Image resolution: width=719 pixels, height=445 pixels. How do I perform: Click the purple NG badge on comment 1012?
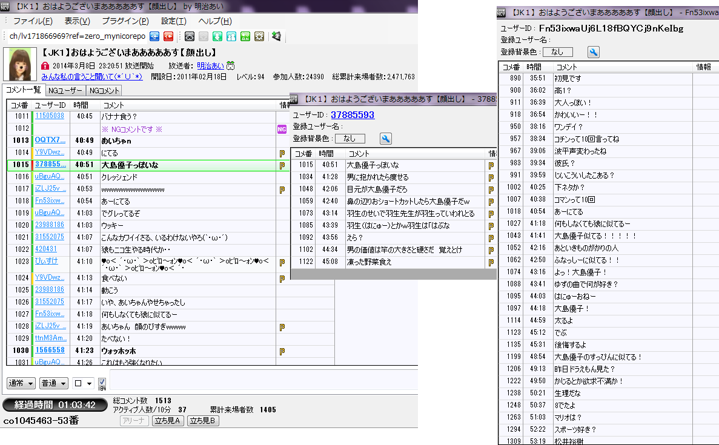[x=282, y=129]
